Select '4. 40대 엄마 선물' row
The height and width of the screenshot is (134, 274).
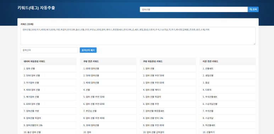(x=49, y=90)
